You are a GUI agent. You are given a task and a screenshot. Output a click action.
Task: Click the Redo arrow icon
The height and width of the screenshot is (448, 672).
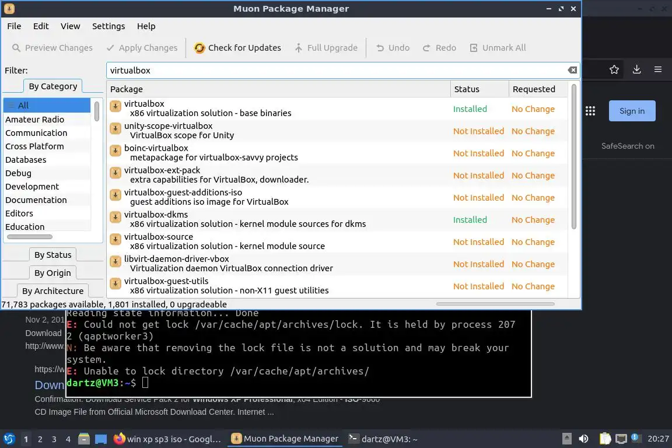pos(426,48)
